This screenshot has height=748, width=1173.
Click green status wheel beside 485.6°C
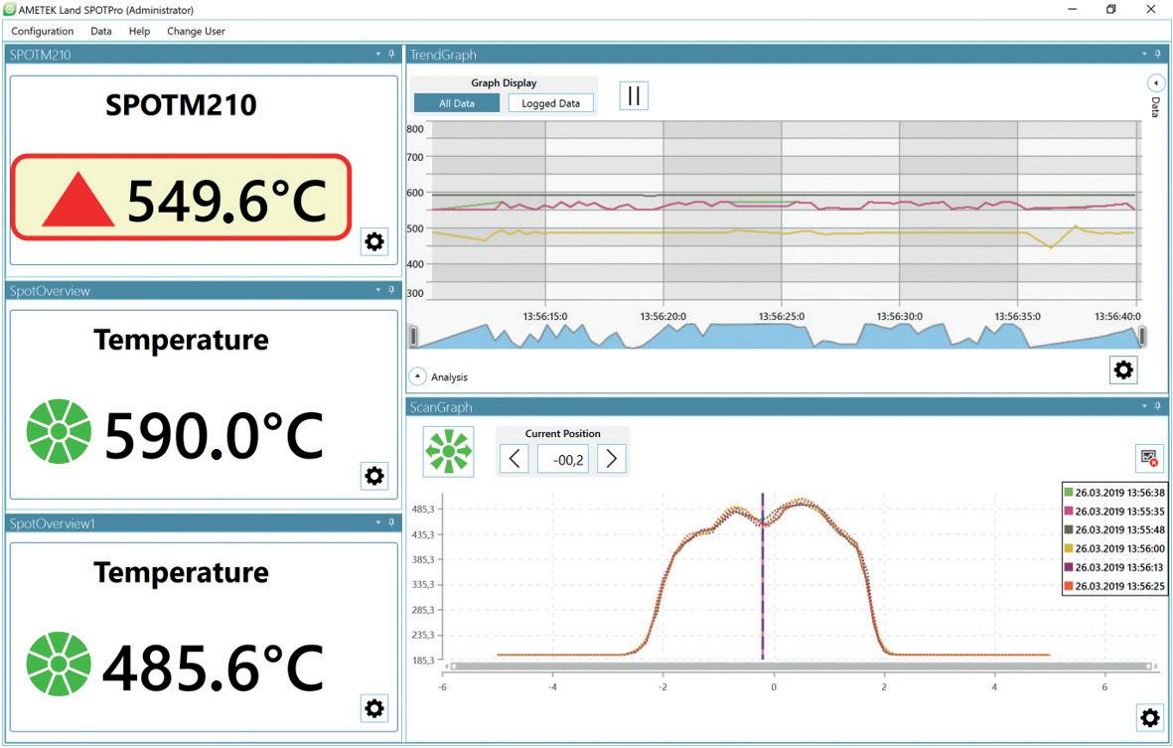pos(59,665)
